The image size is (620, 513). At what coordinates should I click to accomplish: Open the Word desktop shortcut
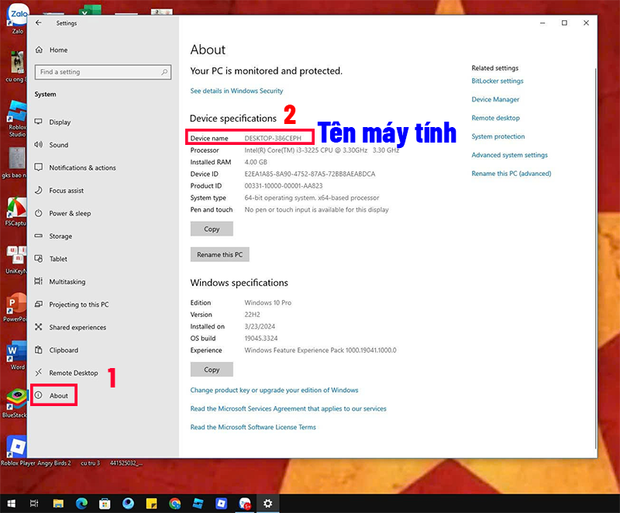click(x=16, y=355)
